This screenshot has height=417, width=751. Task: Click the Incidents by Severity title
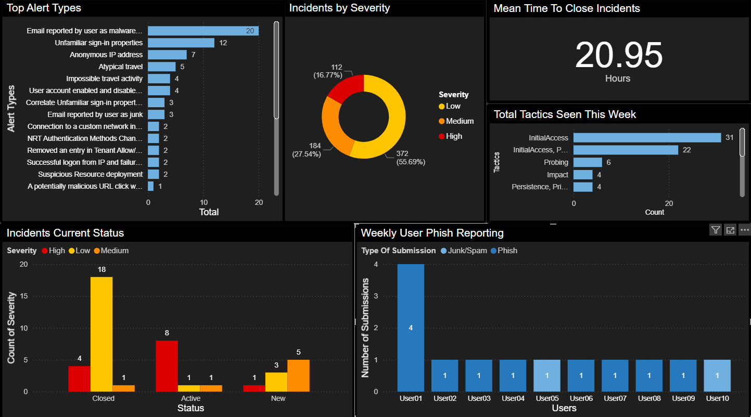click(339, 8)
